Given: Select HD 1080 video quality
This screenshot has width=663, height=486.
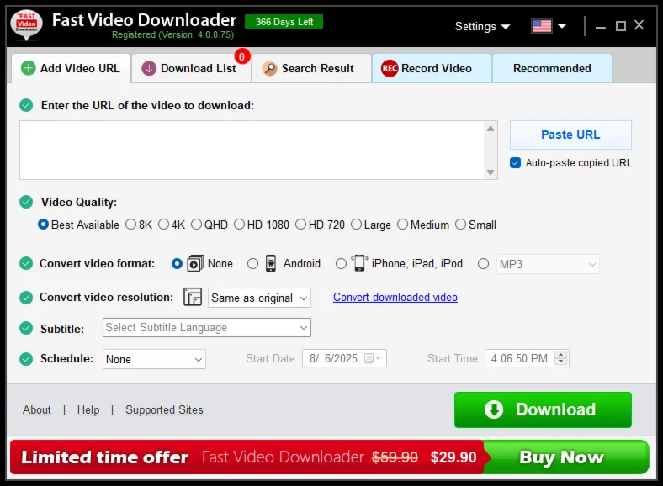Looking at the screenshot, I should click(x=239, y=225).
